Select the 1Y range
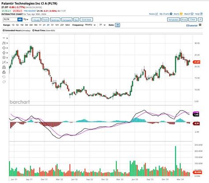 [40, 25]
